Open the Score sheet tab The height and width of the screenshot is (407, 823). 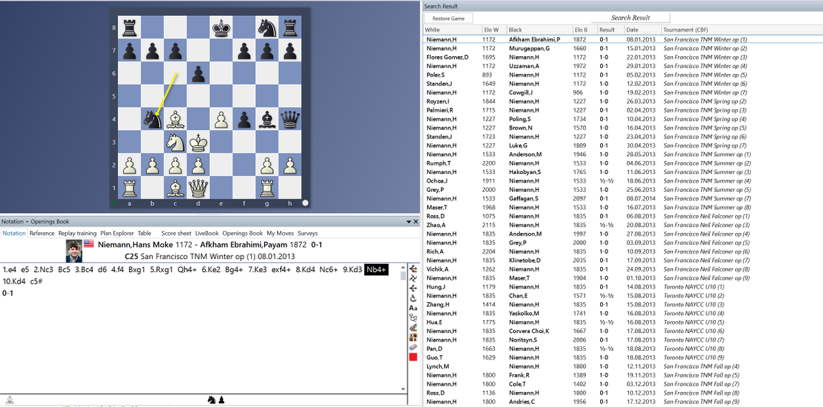(176, 234)
